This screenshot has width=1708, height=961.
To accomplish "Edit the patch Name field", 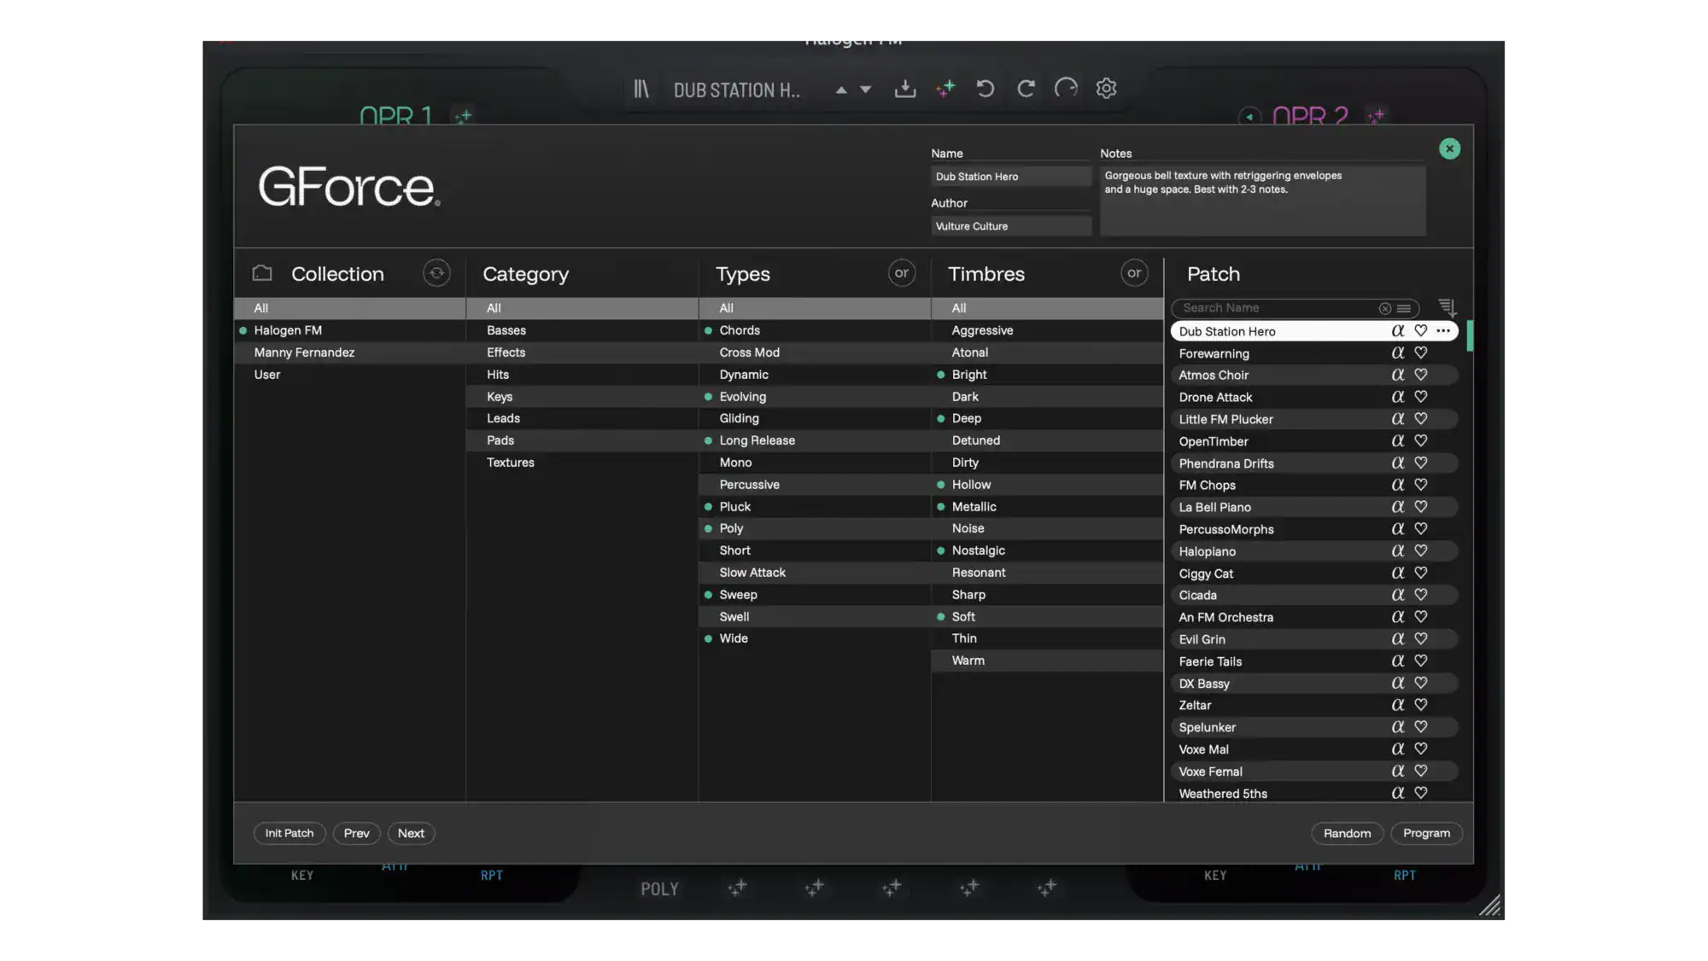I will point(1010,177).
